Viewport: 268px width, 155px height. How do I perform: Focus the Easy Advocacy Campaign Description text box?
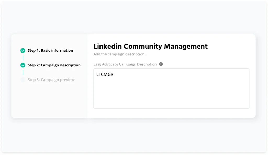click(x=171, y=89)
